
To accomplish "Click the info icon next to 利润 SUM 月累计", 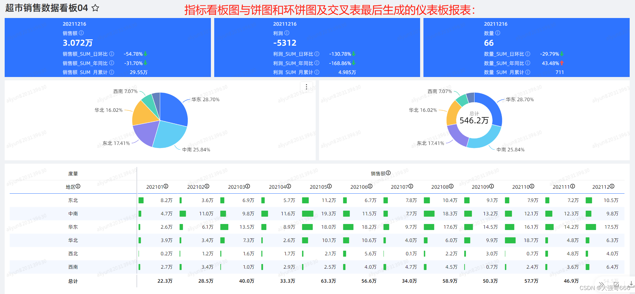I will [x=317, y=72].
